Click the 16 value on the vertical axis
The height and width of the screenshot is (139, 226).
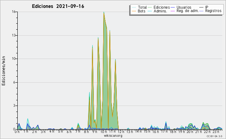tap(14, 12)
